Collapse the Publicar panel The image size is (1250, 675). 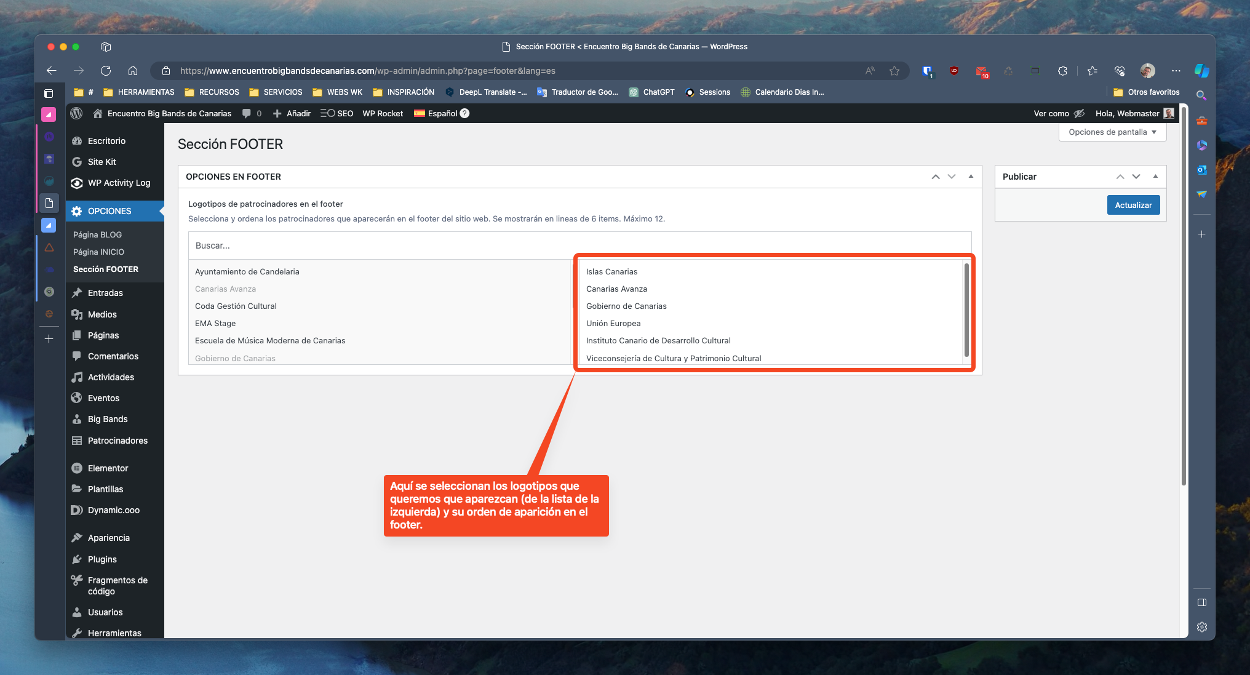pos(1155,177)
